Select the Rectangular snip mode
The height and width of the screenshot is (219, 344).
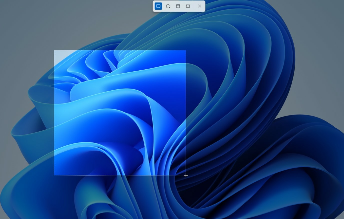point(158,6)
